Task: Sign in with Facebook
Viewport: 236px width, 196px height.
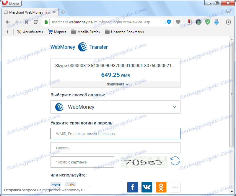Action: [132, 187]
